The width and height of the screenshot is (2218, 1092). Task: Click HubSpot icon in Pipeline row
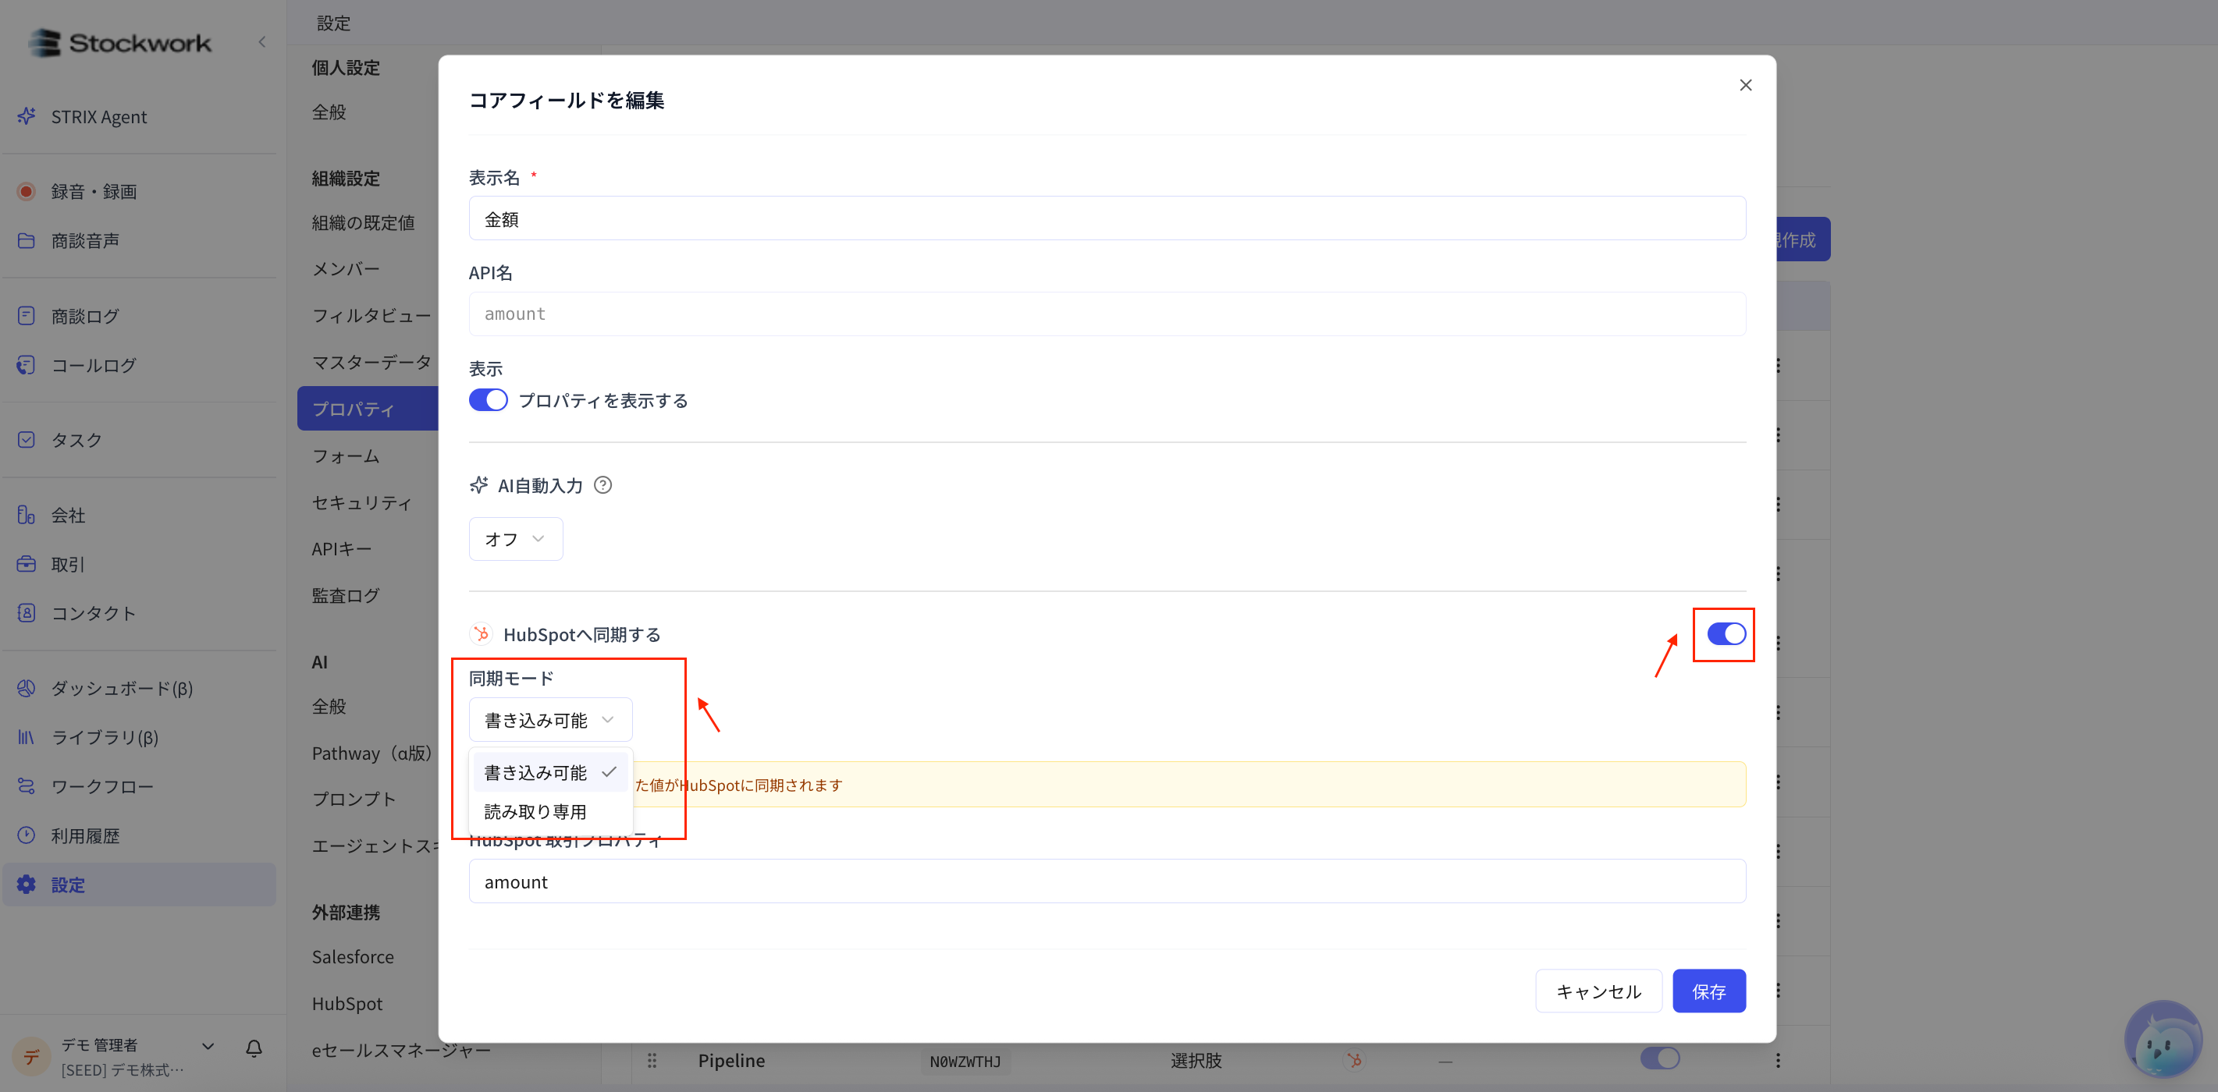pos(1354,1060)
